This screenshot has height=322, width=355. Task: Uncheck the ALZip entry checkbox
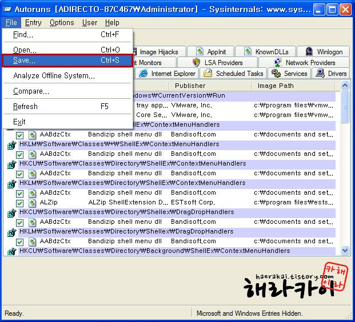click(x=19, y=203)
